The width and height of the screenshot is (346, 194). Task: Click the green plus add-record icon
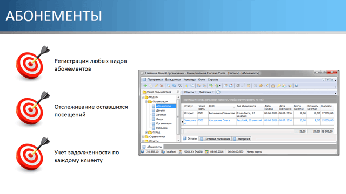[x=145, y=86]
